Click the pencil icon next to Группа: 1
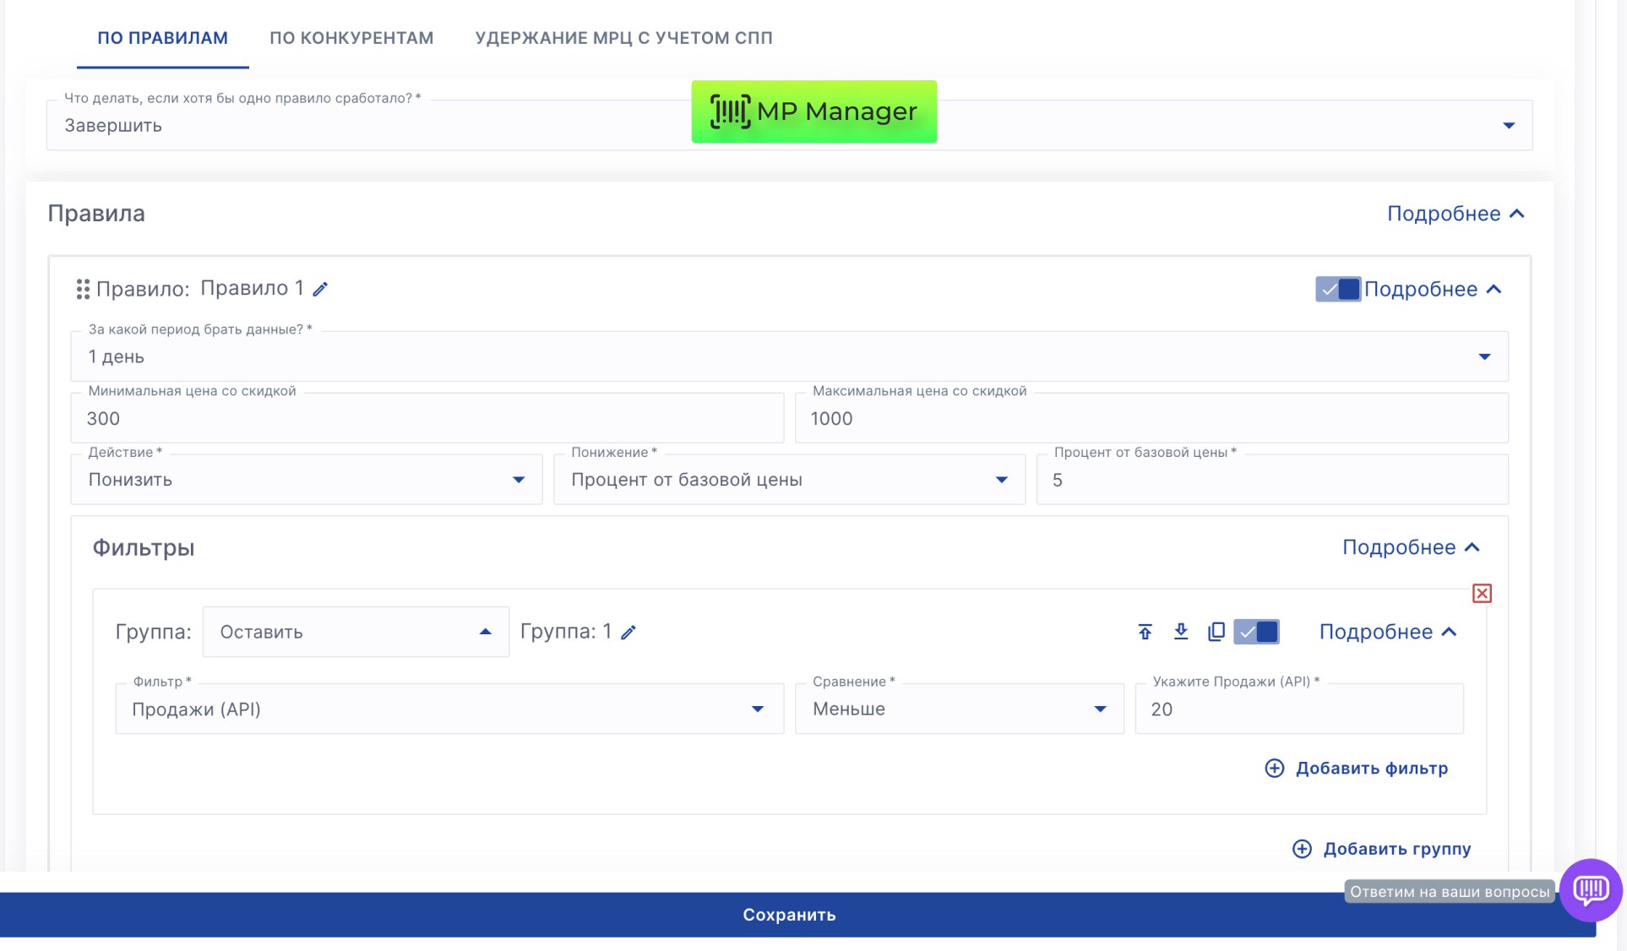Image resolution: width=1627 pixels, height=951 pixels. pos(628,633)
